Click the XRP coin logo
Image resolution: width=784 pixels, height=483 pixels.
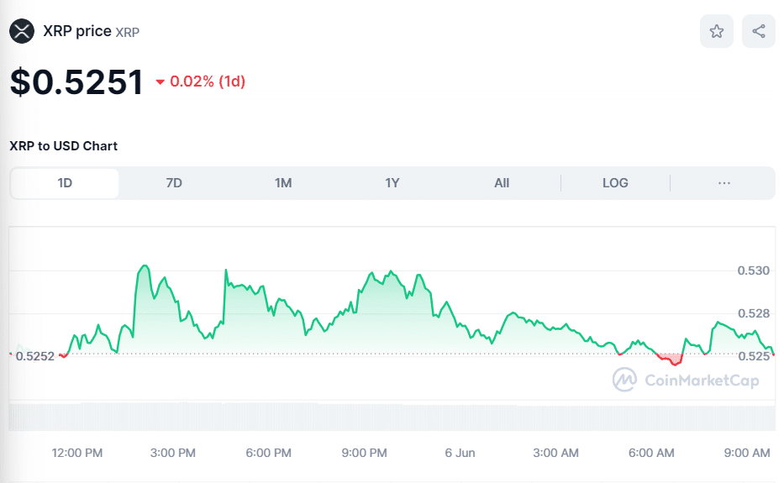click(22, 31)
